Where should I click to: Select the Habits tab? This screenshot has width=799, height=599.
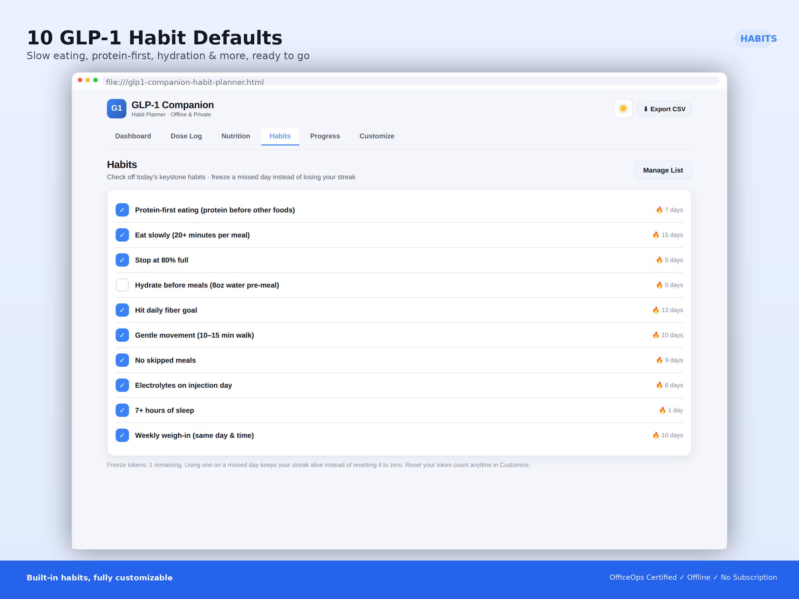click(280, 136)
